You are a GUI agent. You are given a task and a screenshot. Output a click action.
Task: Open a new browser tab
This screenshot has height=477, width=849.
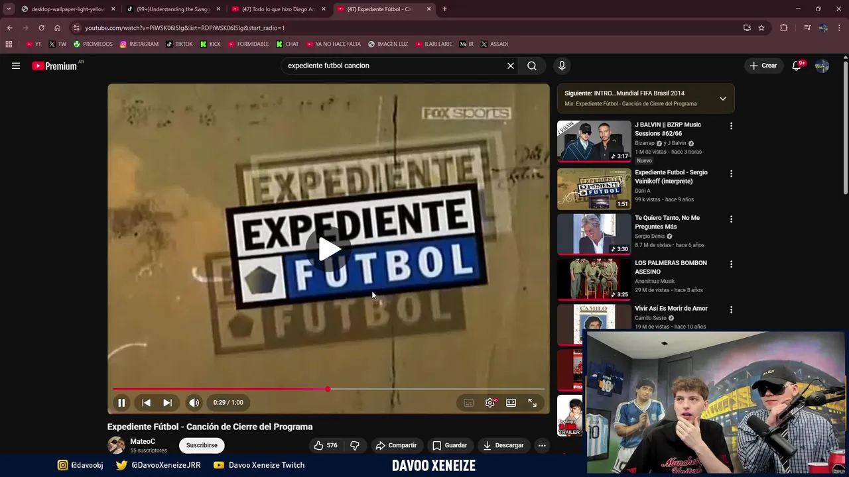click(444, 9)
